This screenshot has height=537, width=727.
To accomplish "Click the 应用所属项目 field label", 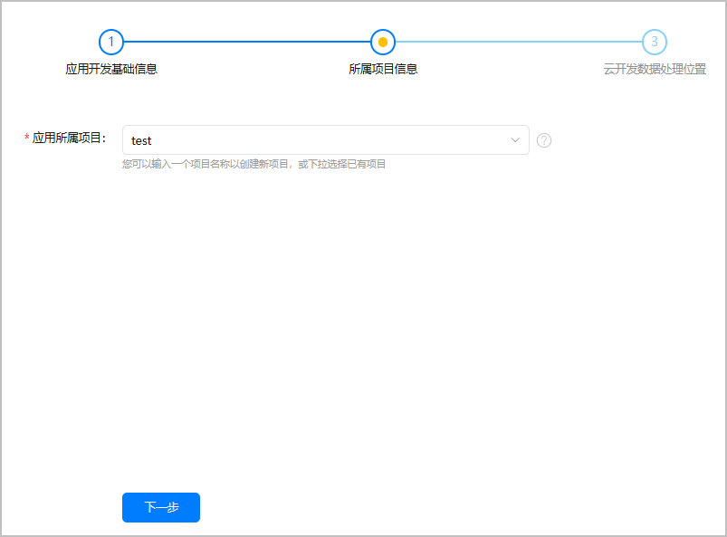I will tap(69, 139).
